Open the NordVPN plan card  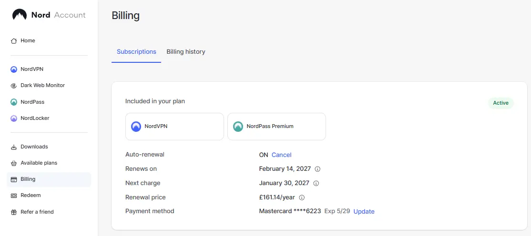[x=175, y=127]
